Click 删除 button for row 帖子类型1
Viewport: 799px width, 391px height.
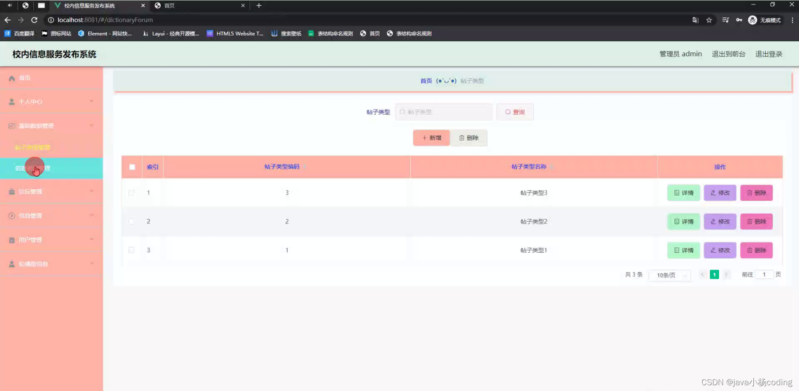[x=756, y=250]
